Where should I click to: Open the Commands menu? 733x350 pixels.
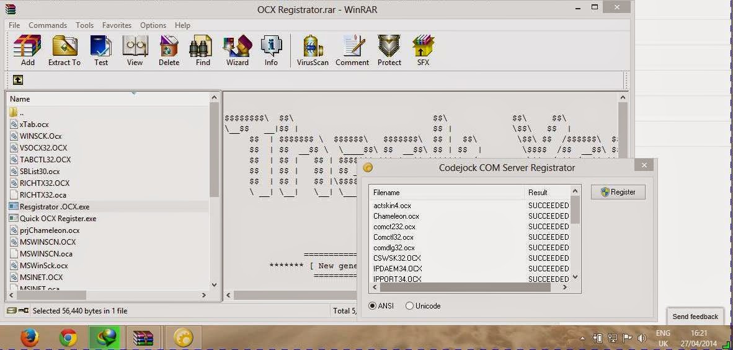coord(48,25)
